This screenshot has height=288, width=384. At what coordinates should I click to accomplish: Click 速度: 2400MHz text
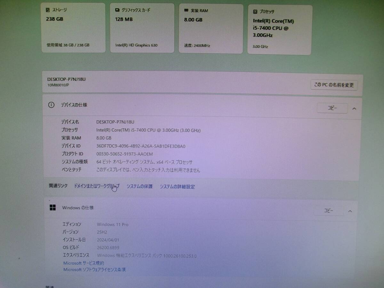tap(197, 45)
